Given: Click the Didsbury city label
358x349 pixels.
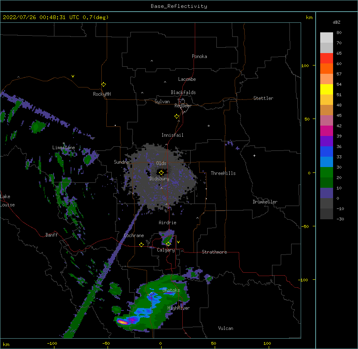Looking at the screenshot, I should pos(159,179).
